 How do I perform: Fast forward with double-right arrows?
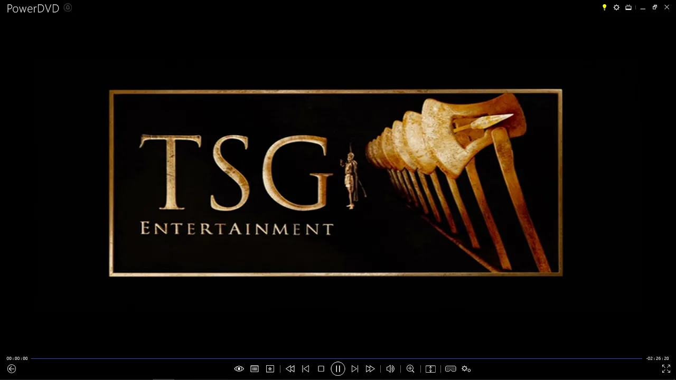click(370, 369)
